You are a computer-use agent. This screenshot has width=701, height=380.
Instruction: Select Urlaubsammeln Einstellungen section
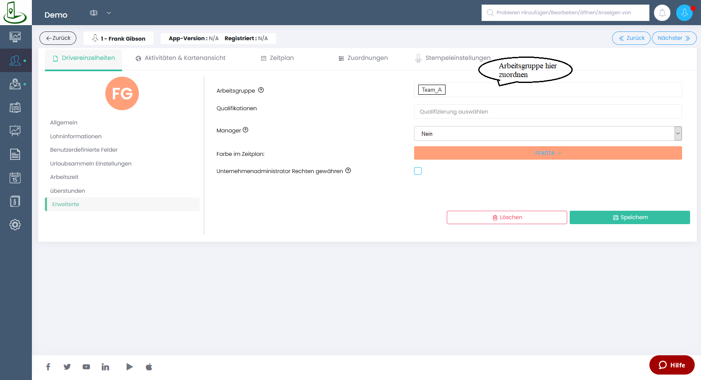tap(91, 164)
